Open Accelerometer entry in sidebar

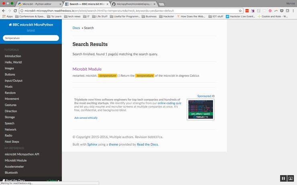pyautogui.click(x=14, y=167)
